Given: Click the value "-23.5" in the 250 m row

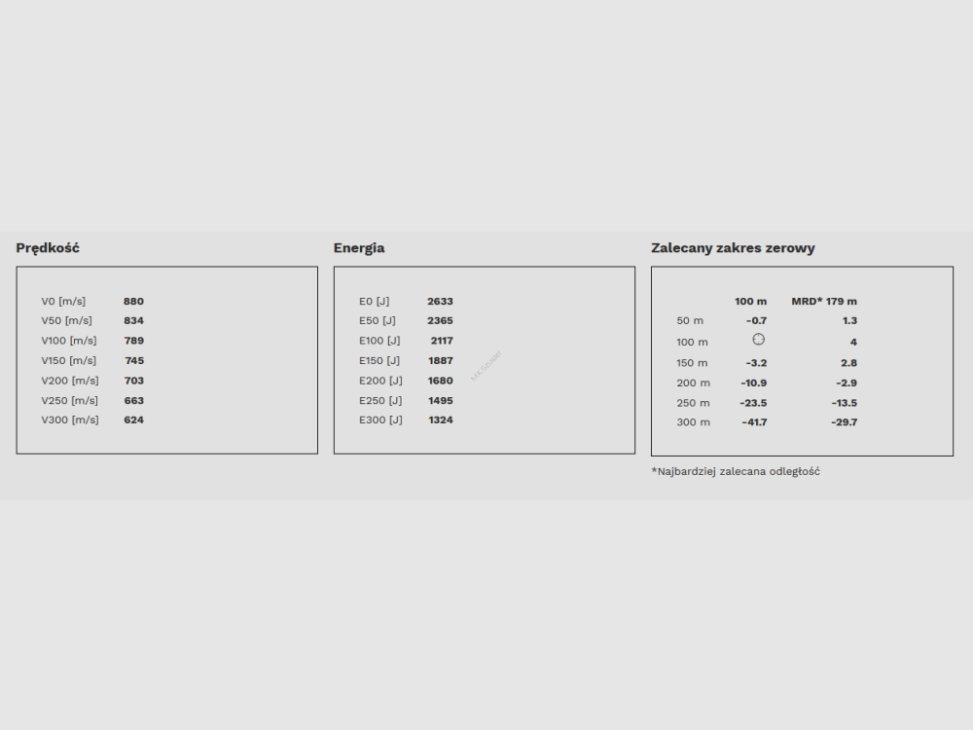Looking at the screenshot, I should [x=753, y=404].
